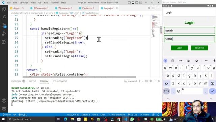Viewport: 216px width, 122px height.
Task: Add a new terminal with plus icon
Action: click(139, 81)
